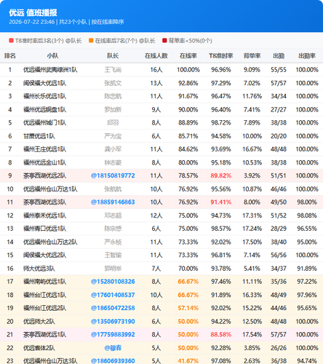Select team name 茶亭西湖优远3队
Image resolution: width=323 pixels, height=364 pixels.
pyautogui.click(x=44, y=202)
